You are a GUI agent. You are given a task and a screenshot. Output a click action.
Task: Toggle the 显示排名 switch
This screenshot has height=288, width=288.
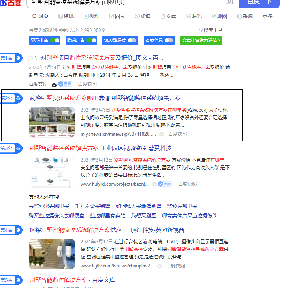click(x=55, y=40)
